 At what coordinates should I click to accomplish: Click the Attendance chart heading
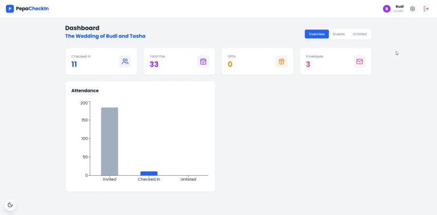[85, 90]
